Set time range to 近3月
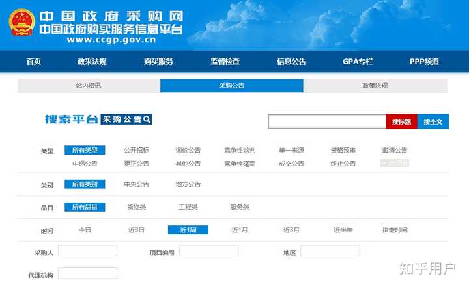 click(291, 230)
